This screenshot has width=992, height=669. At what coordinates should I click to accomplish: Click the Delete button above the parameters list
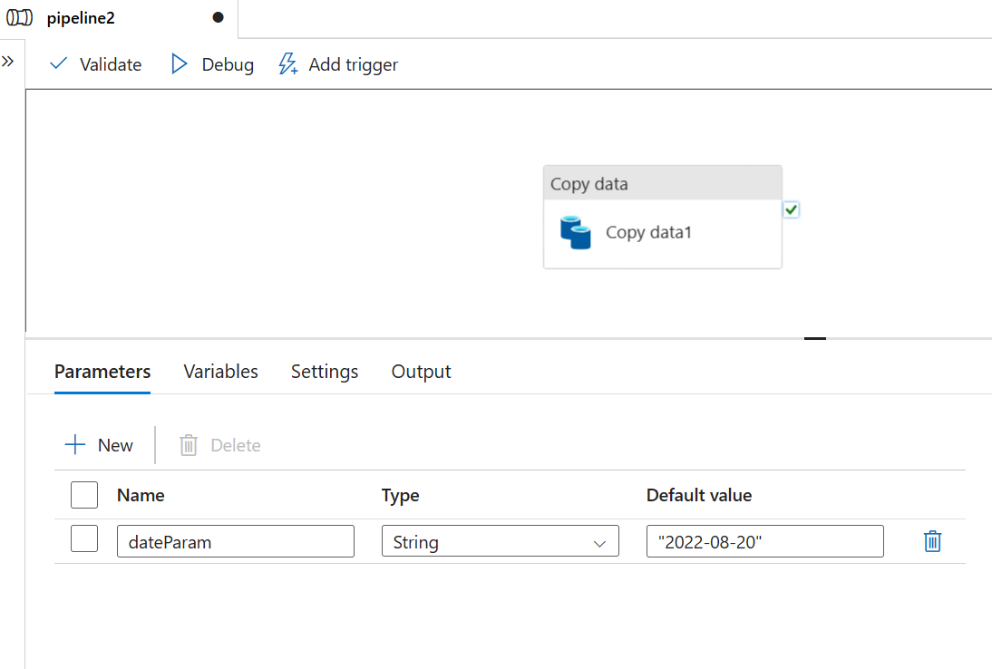[219, 444]
